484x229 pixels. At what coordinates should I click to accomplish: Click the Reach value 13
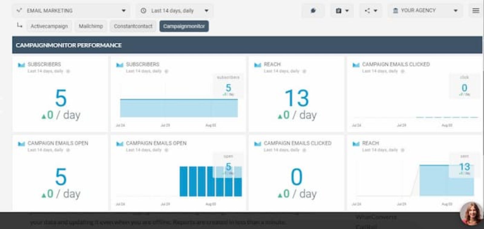point(297,98)
